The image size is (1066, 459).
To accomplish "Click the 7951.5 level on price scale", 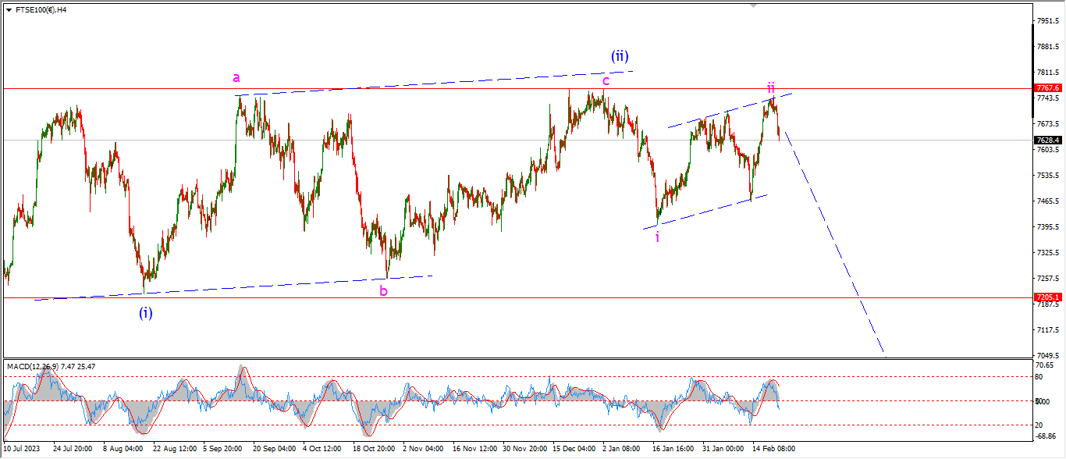I will tap(1048, 21).
